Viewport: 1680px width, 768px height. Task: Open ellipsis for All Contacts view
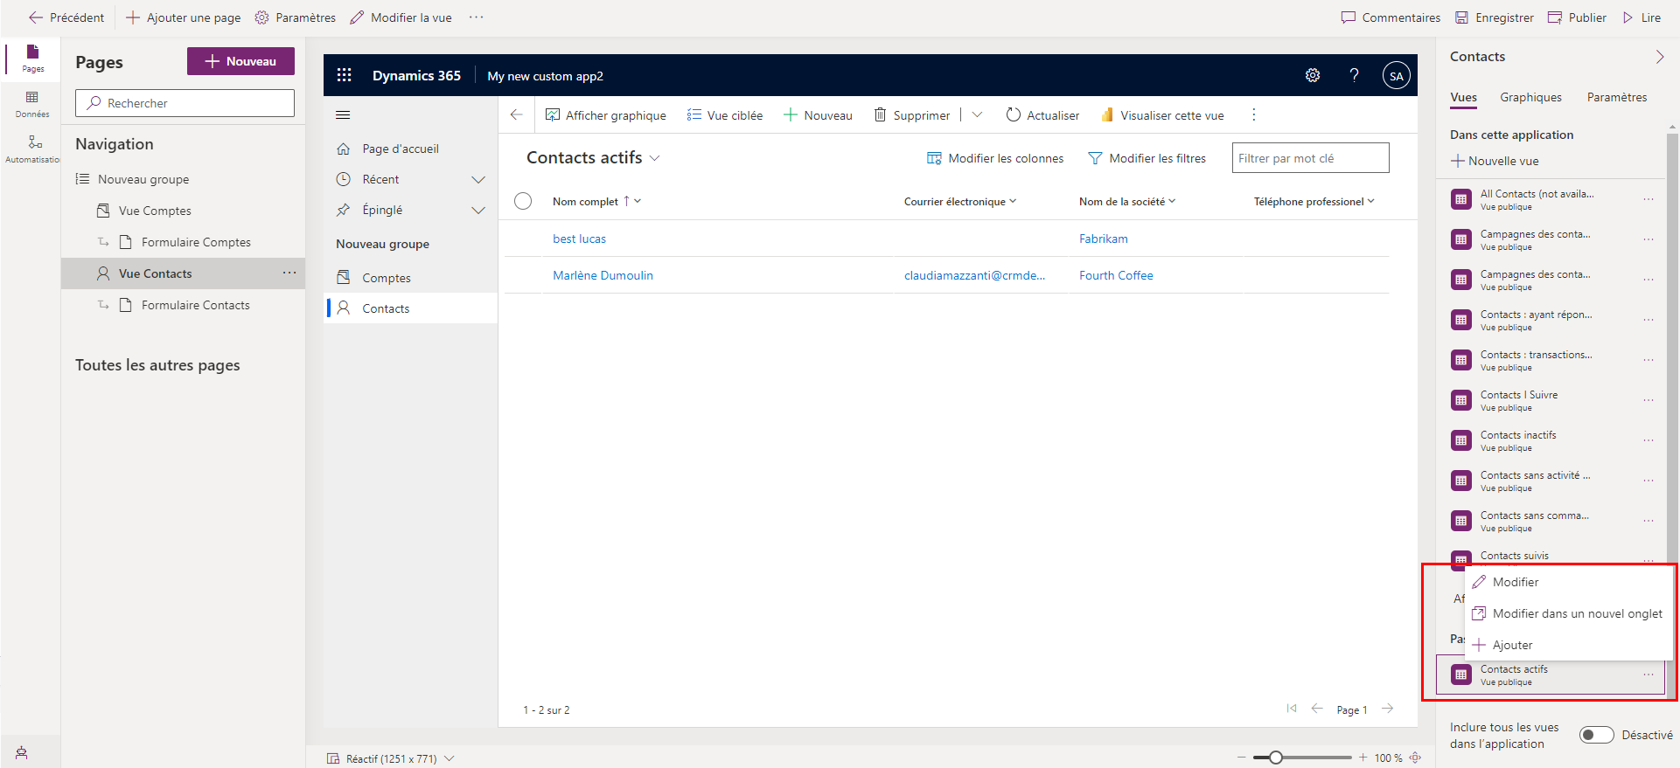pyautogui.click(x=1648, y=199)
